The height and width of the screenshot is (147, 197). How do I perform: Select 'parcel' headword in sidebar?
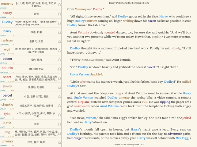coord(7,95)
